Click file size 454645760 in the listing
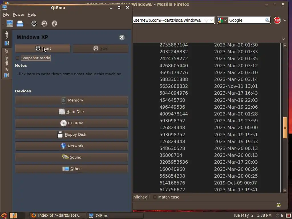The image size is (292, 219). click(x=172, y=100)
